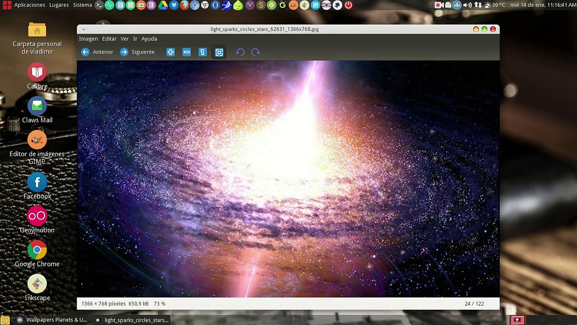Open the Sistema panel menu
577x325 pixels.
(x=82, y=5)
